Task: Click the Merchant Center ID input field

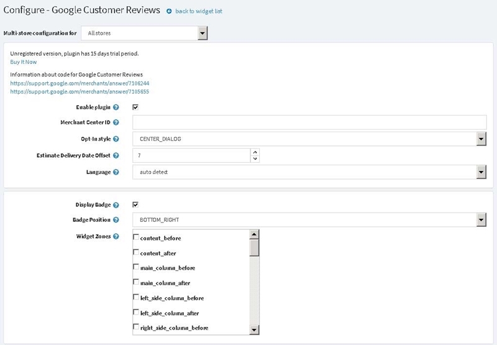Action: pyautogui.click(x=309, y=122)
